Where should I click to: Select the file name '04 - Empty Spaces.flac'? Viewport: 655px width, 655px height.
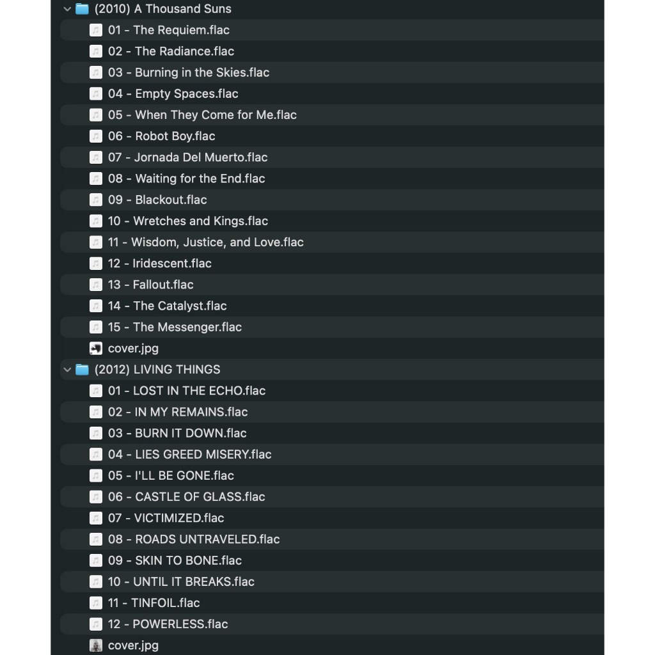pyautogui.click(x=173, y=93)
